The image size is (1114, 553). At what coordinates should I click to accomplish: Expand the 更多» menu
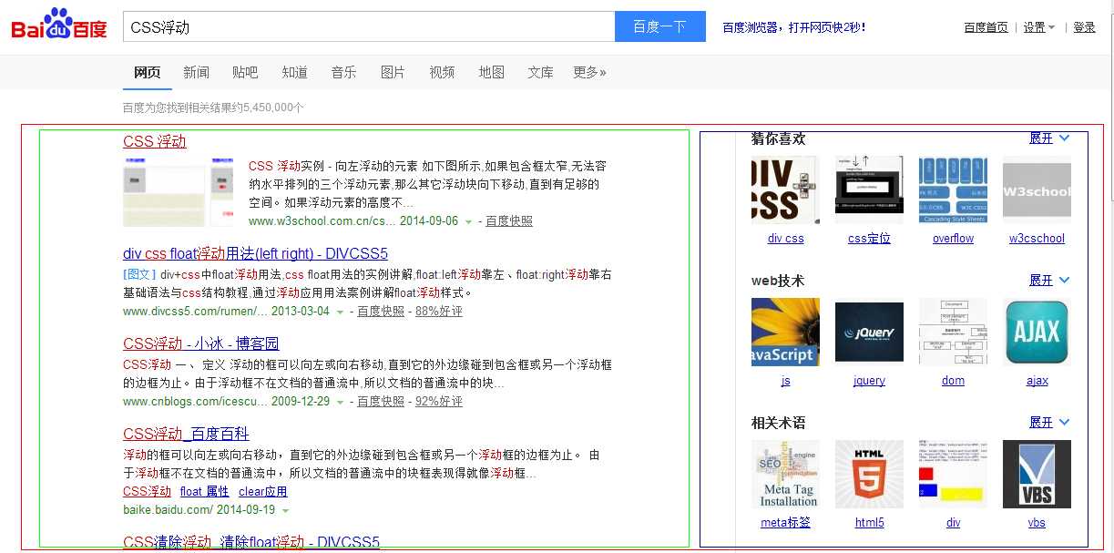[x=589, y=72]
